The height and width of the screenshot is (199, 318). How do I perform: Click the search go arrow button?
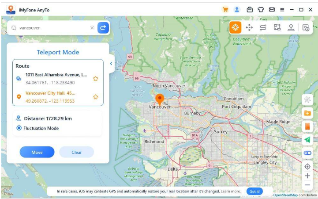coord(103,28)
